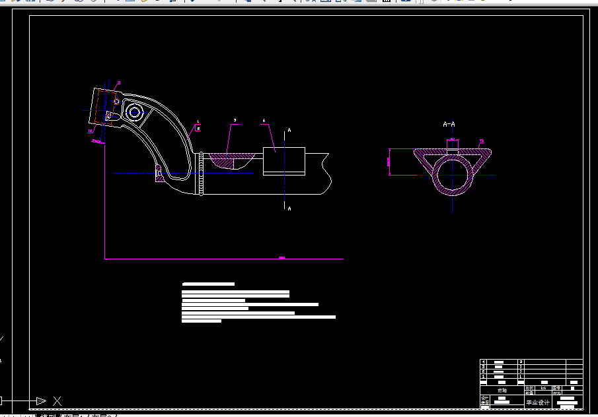Viewport: 598px width, 417px height.
Task: Click the UCS X-axis arrowhead
Action: pos(41,401)
